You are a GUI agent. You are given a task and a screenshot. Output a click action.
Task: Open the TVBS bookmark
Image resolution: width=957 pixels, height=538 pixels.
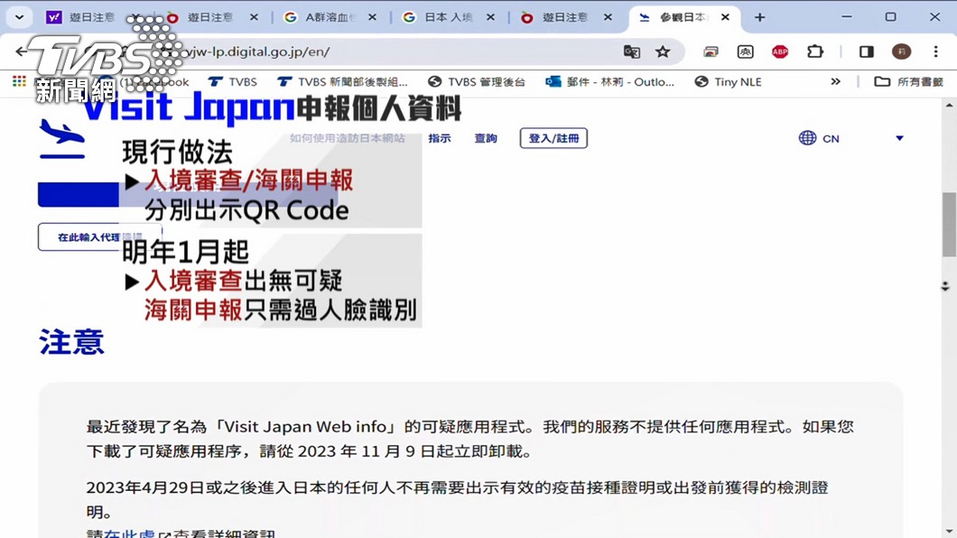[x=233, y=82]
